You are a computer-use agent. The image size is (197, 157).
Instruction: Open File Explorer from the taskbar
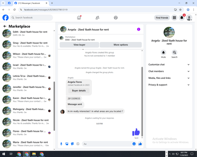(x=34, y=154)
